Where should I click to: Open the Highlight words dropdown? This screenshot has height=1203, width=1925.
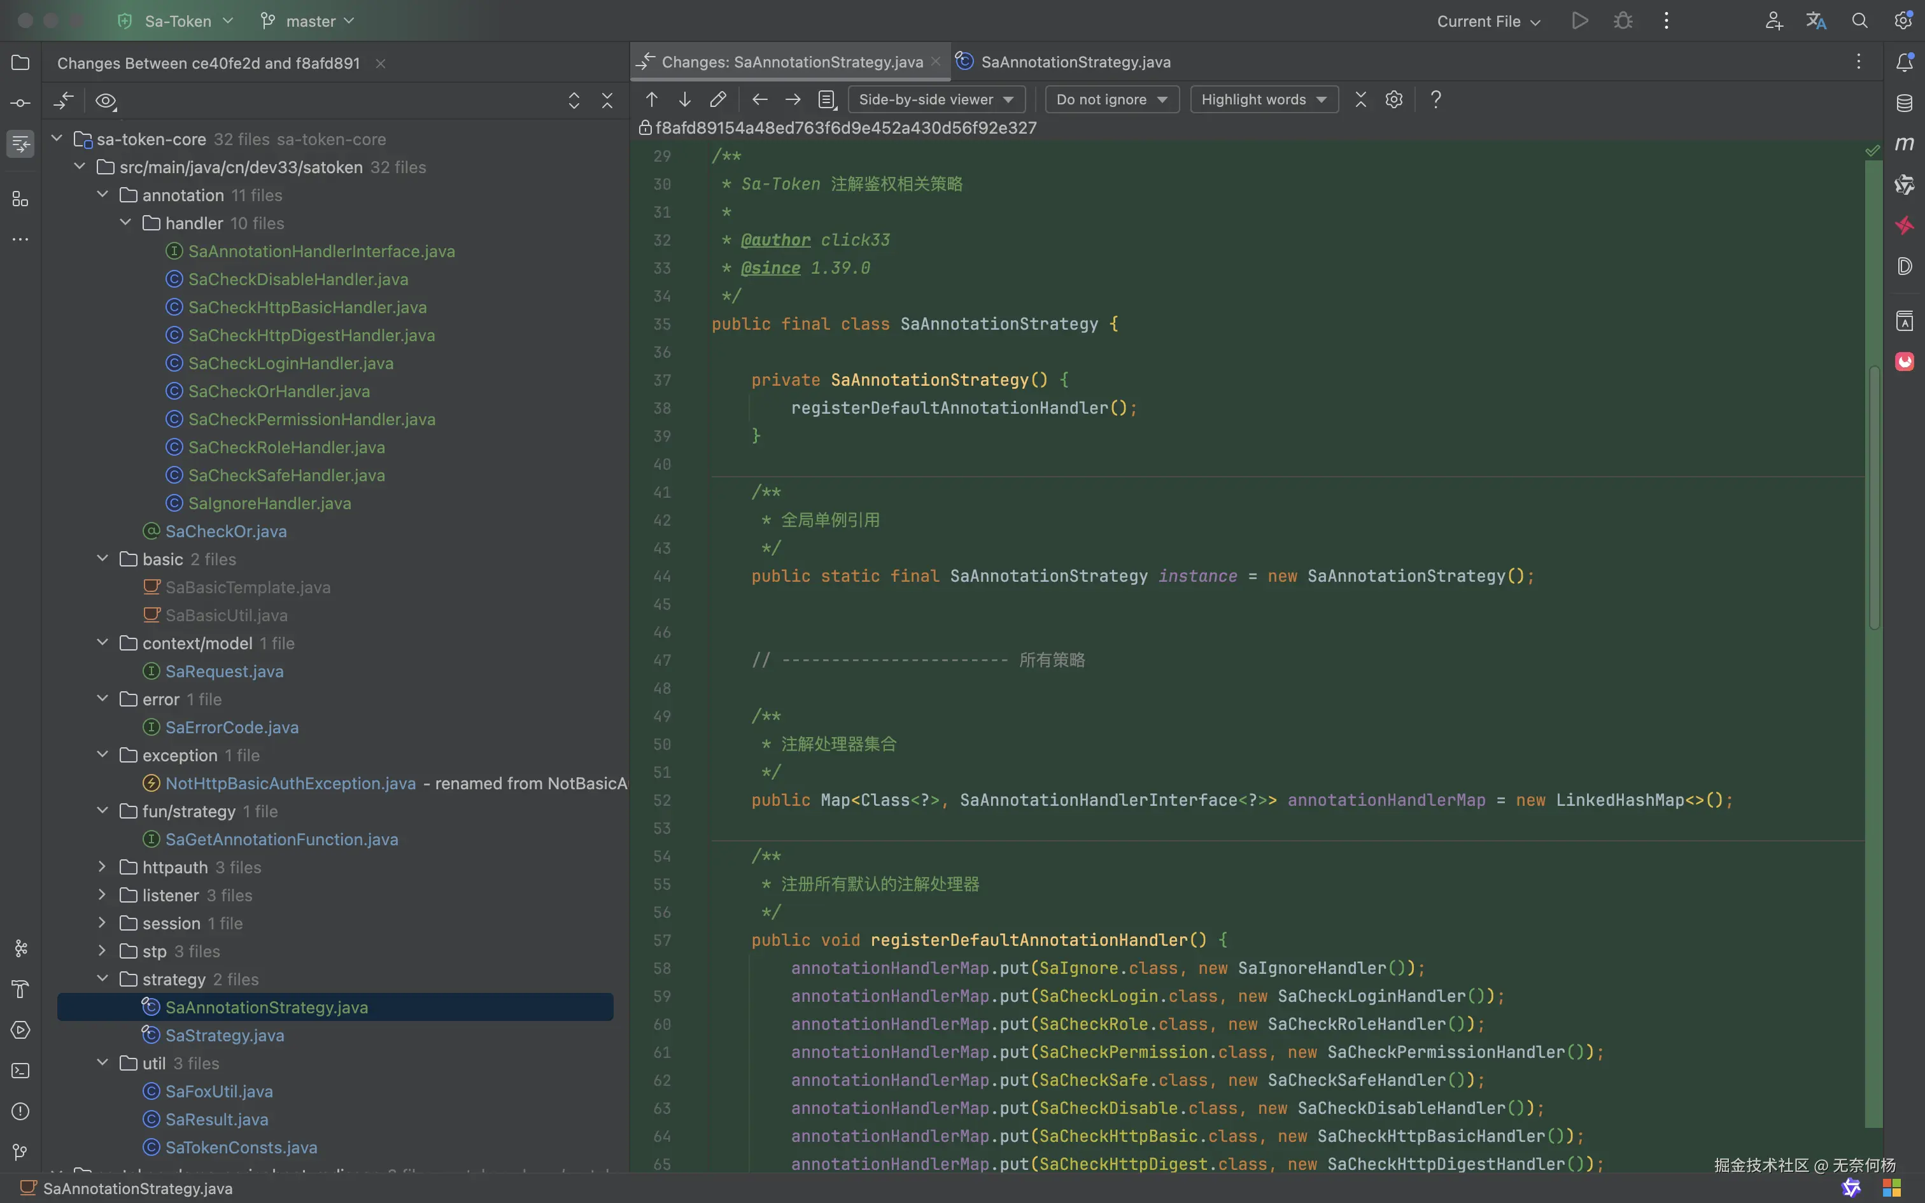(x=1263, y=99)
